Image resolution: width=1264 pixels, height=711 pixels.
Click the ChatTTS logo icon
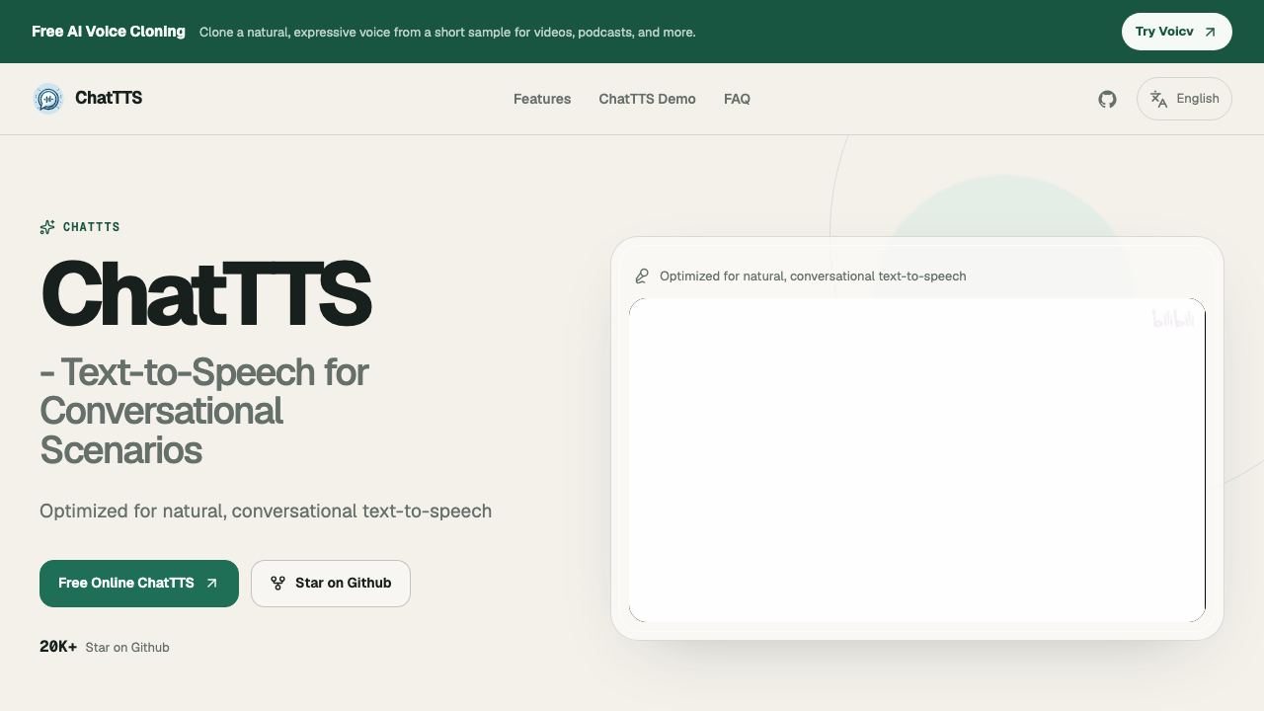(x=47, y=99)
